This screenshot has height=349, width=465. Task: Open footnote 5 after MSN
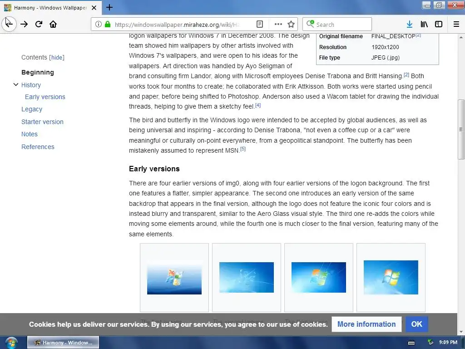point(243,149)
